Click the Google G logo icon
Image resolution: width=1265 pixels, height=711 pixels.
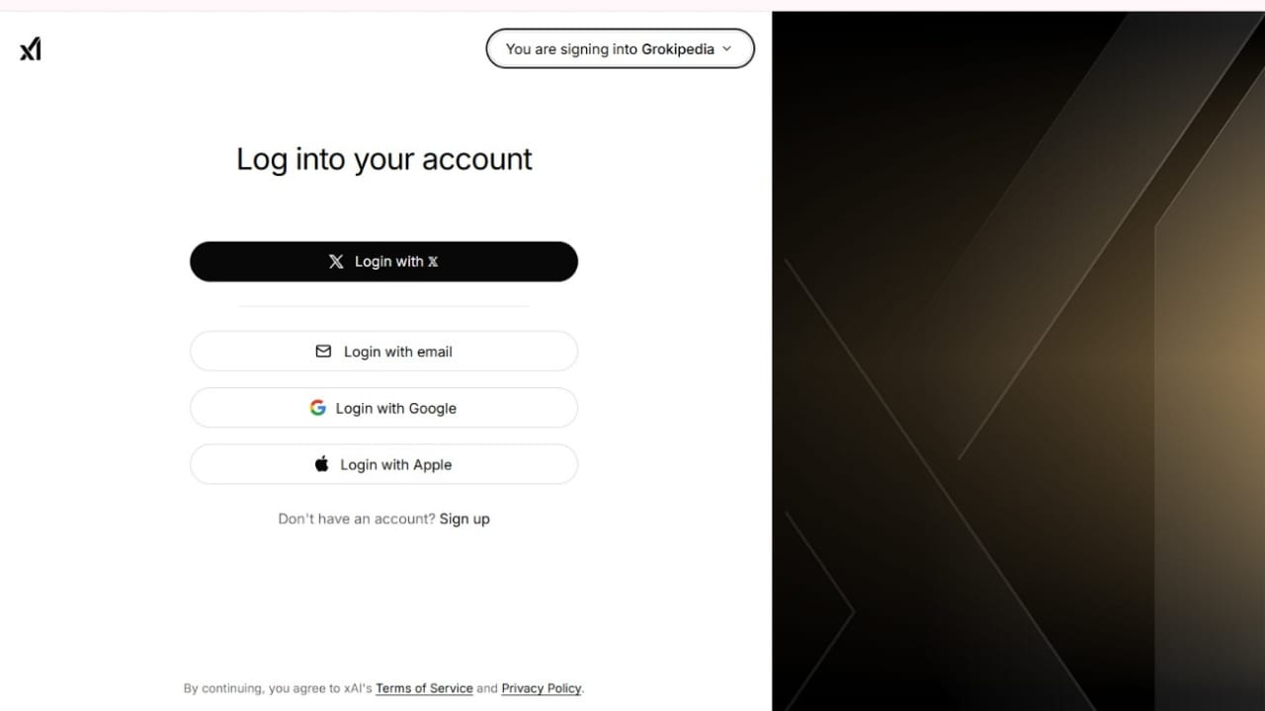point(317,408)
